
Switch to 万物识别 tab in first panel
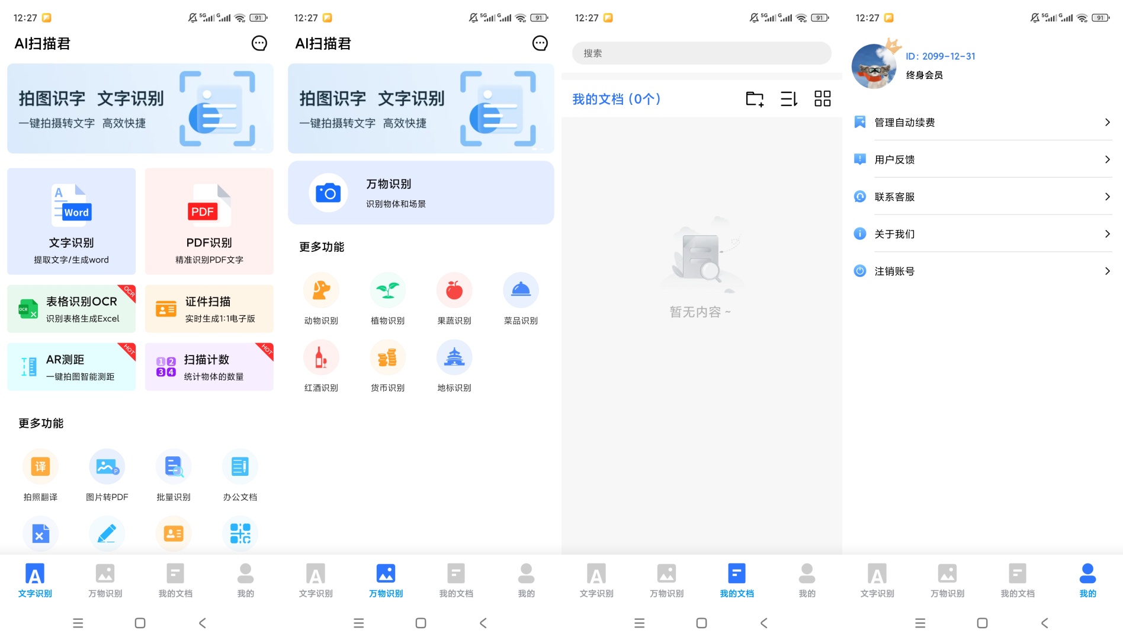(105, 580)
